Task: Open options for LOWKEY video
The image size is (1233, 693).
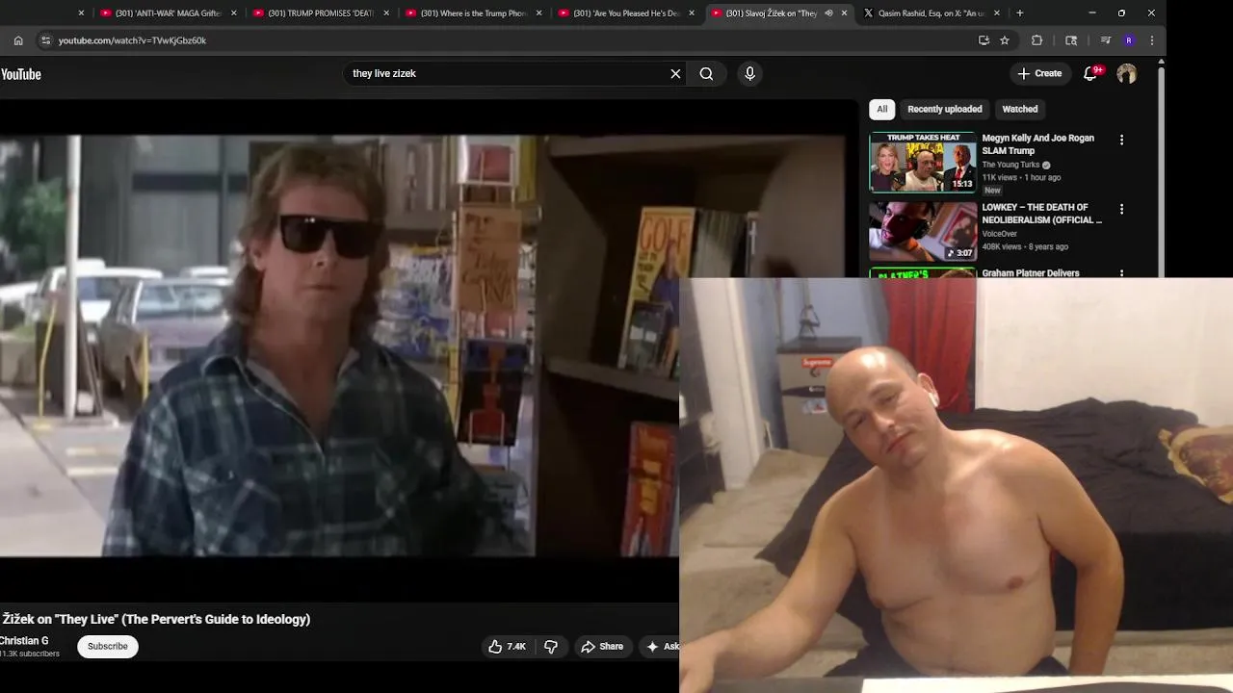Action: point(1121,209)
